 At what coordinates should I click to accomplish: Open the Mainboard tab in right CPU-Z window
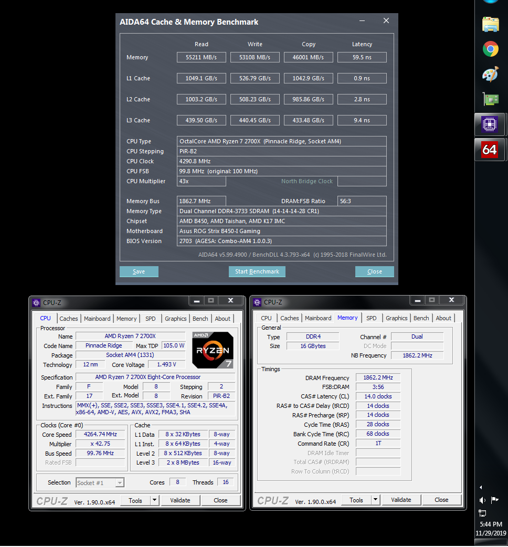click(x=318, y=318)
